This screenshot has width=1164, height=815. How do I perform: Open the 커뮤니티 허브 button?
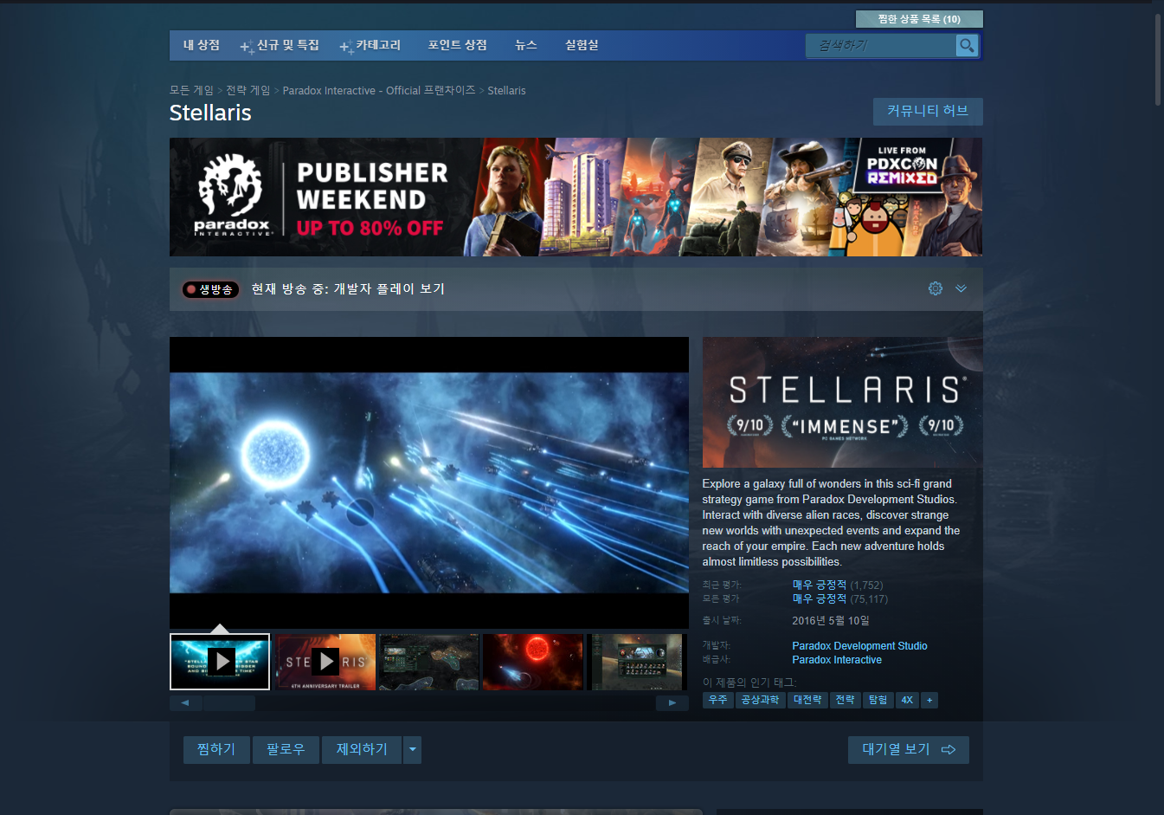(928, 111)
